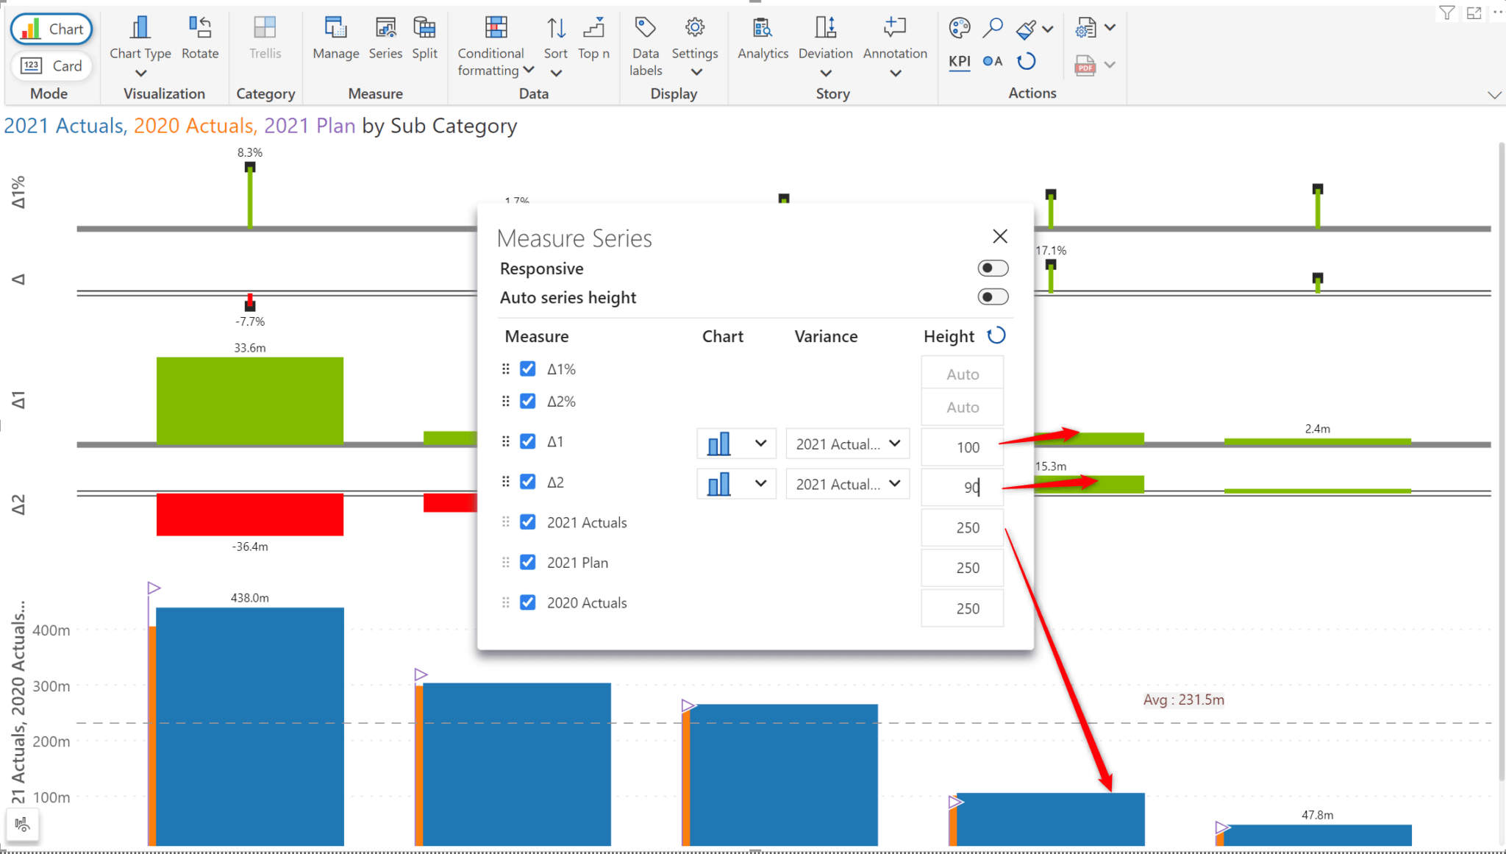Open the color theme palette
This screenshot has height=854, width=1506.
coord(958,28)
